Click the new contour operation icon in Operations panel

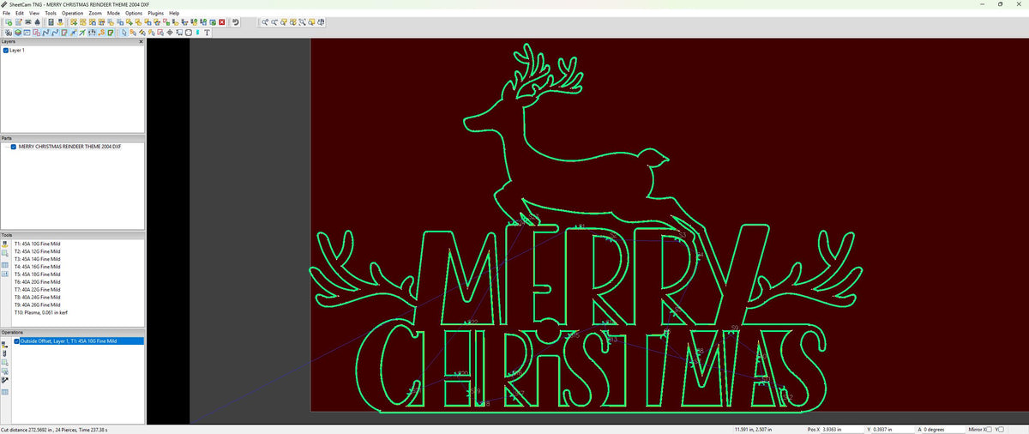[x=4, y=343]
